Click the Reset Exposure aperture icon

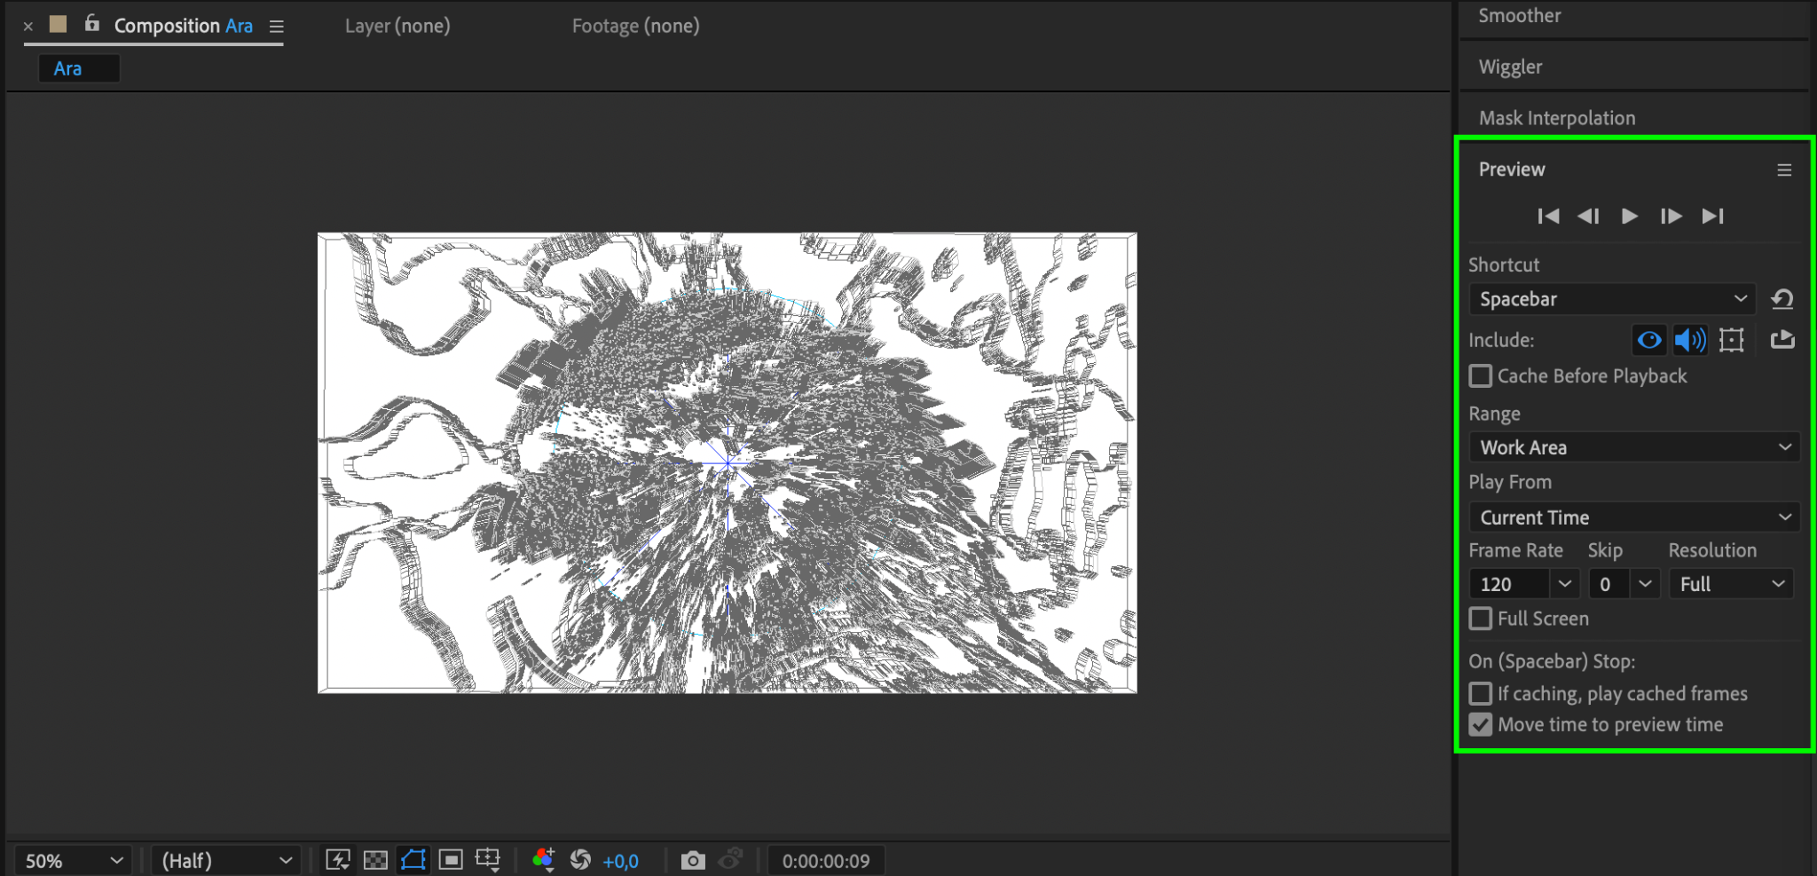coord(580,860)
